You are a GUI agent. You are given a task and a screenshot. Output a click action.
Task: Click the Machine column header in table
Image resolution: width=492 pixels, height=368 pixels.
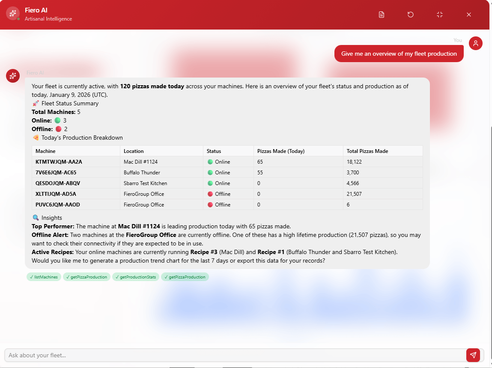click(x=45, y=151)
